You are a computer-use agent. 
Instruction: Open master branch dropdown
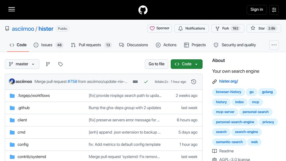pos(22,64)
